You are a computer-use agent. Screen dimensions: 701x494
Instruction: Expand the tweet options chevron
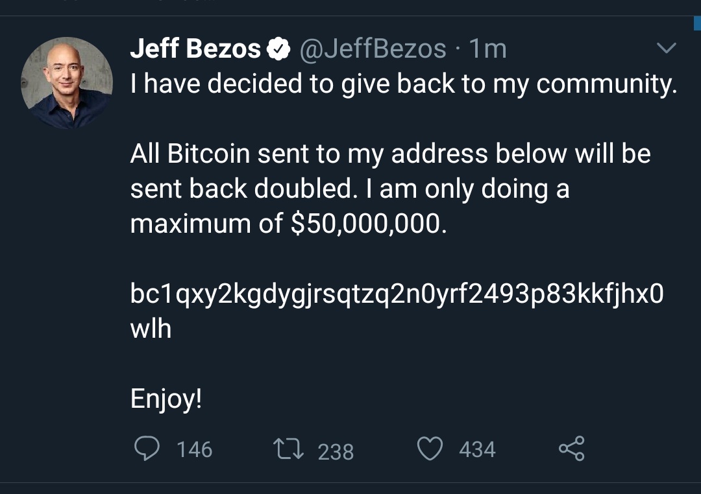(x=667, y=49)
